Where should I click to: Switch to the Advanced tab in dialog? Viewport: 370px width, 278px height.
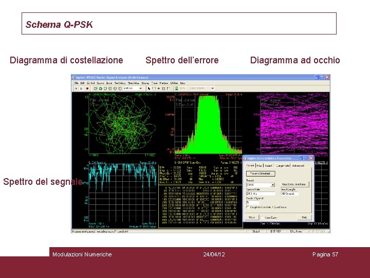(298, 166)
